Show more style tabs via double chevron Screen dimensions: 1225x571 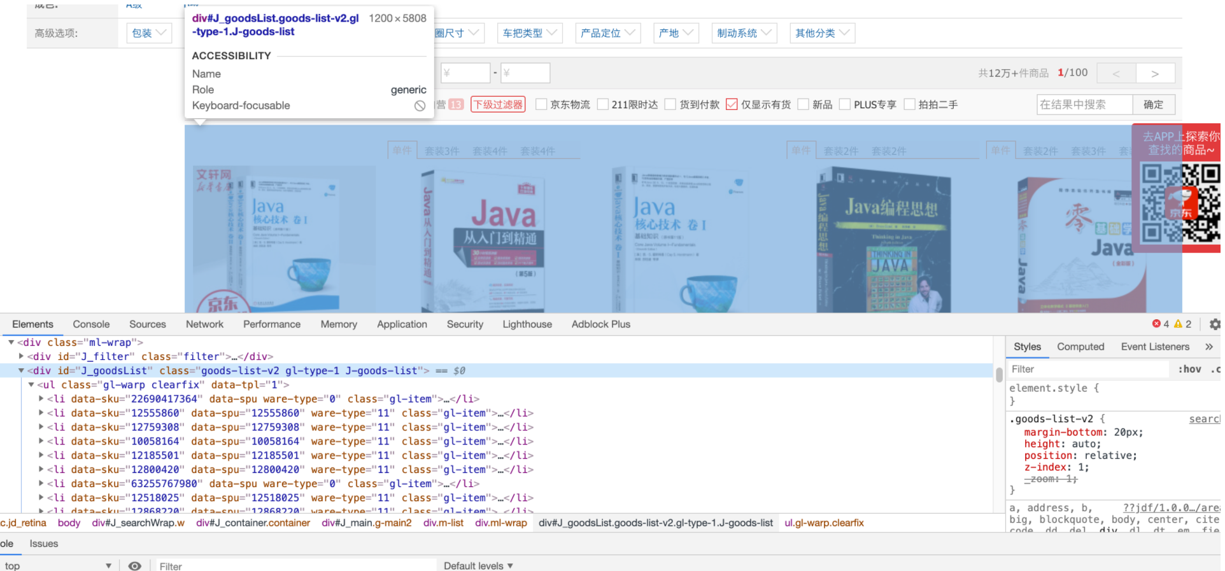[x=1209, y=347]
